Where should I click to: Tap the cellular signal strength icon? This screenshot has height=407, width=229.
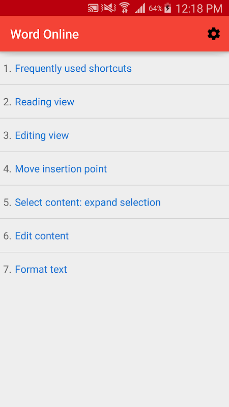click(x=140, y=8)
